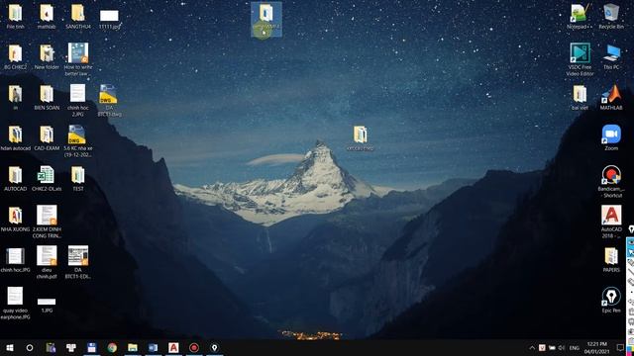Select the This PC desktop icon
634x356 pixels.
tap(611, 57)
